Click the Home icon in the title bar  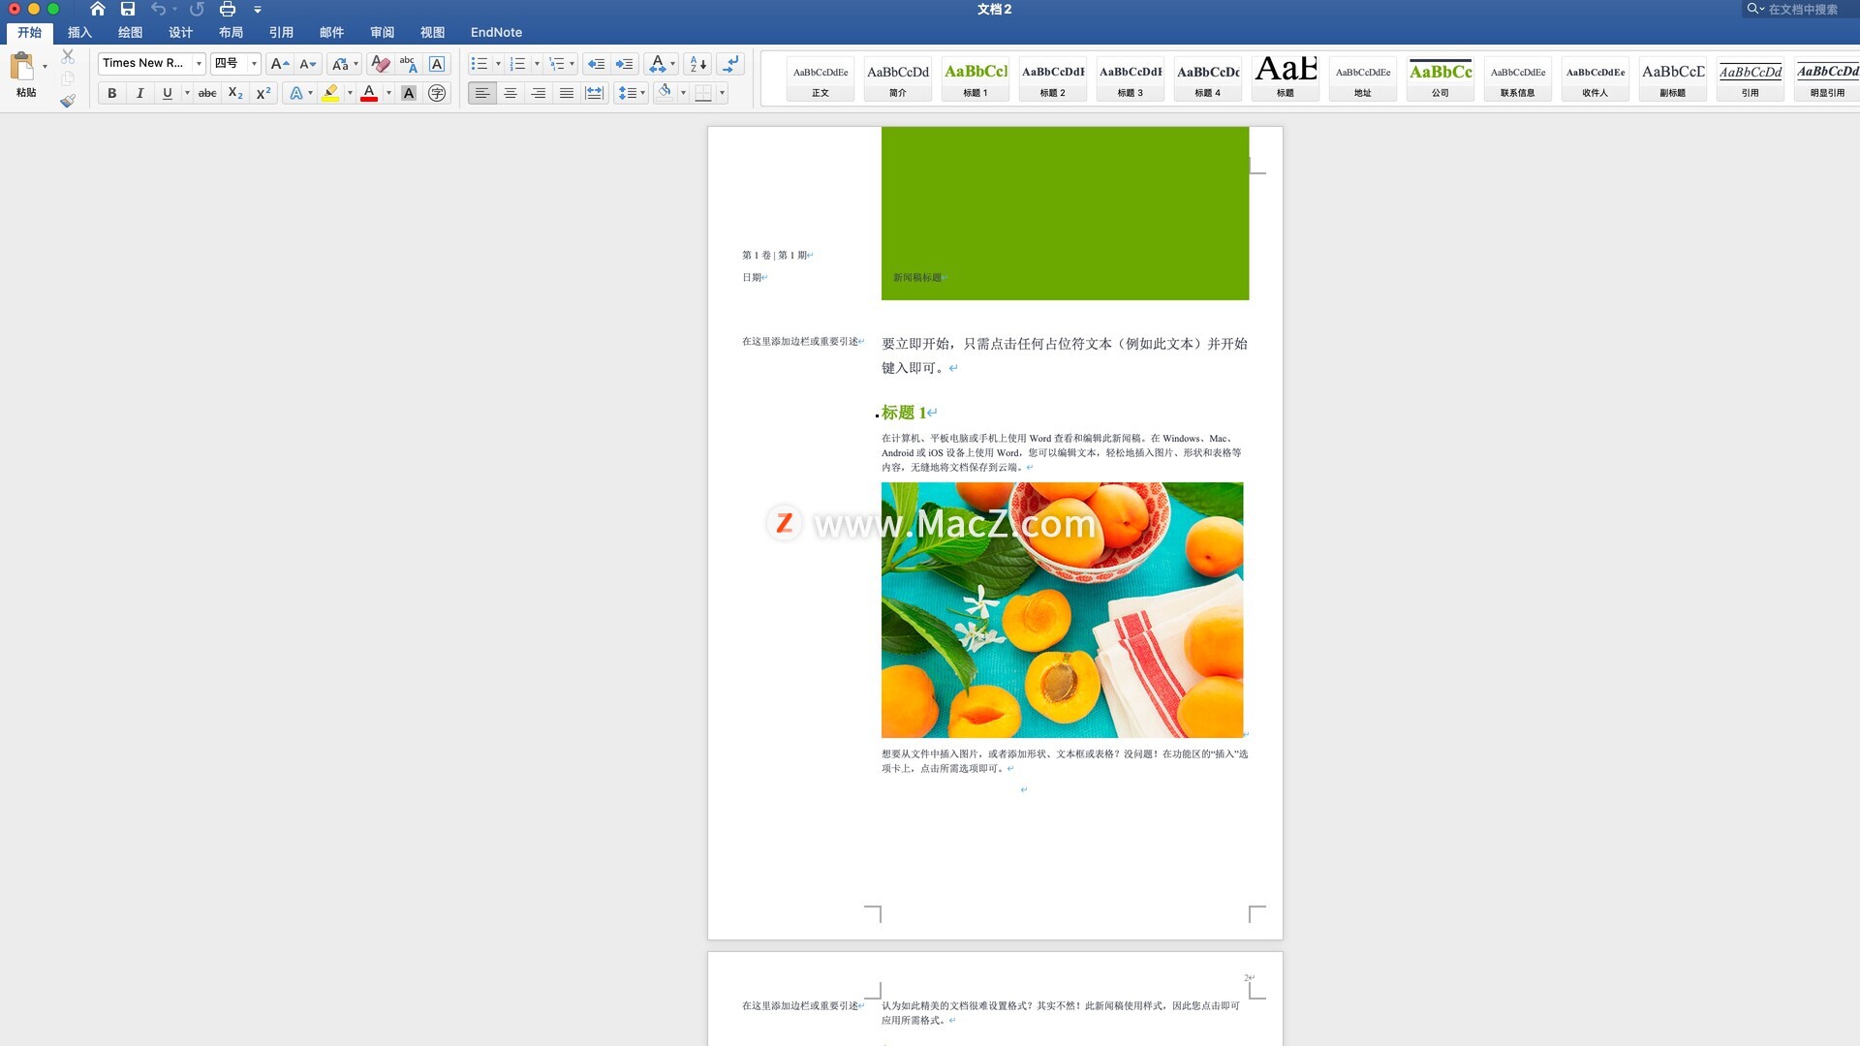(x=98, y=9)
